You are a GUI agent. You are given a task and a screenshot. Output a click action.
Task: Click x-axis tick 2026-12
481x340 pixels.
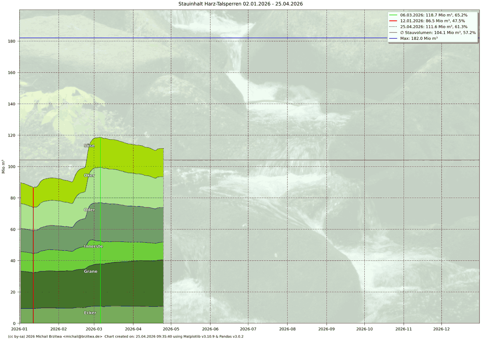pos(441,329)
